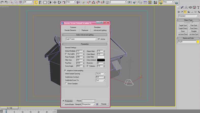This screenshot has height=113, width=200.
Task: Select the Production radio button
Action: click(x=63, y=101)
